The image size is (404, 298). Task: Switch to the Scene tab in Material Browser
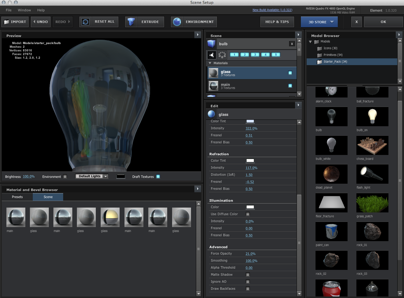point(48,197)
